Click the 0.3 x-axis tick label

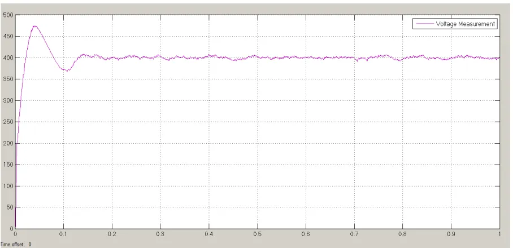point(160,234)
